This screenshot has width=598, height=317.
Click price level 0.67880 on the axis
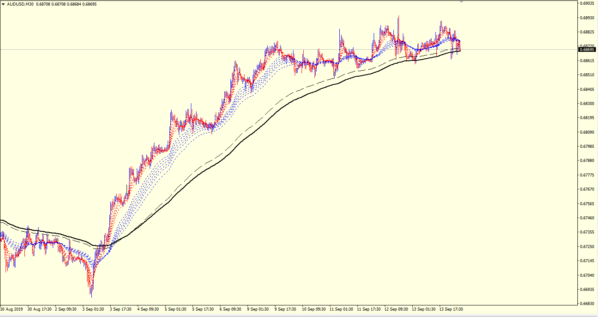pos(587,161)
